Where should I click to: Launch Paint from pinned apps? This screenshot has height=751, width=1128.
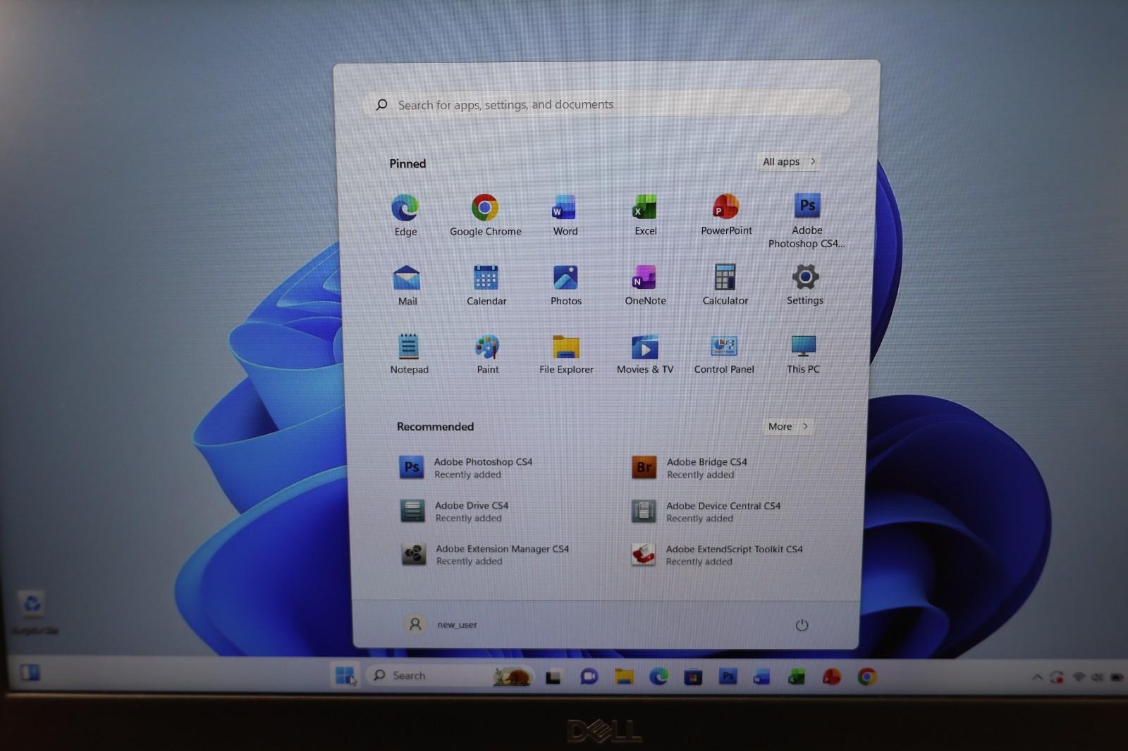[x=487, y=354]
